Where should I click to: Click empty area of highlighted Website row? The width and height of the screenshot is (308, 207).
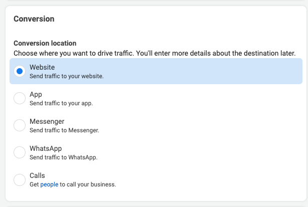[x=211, y=71]
